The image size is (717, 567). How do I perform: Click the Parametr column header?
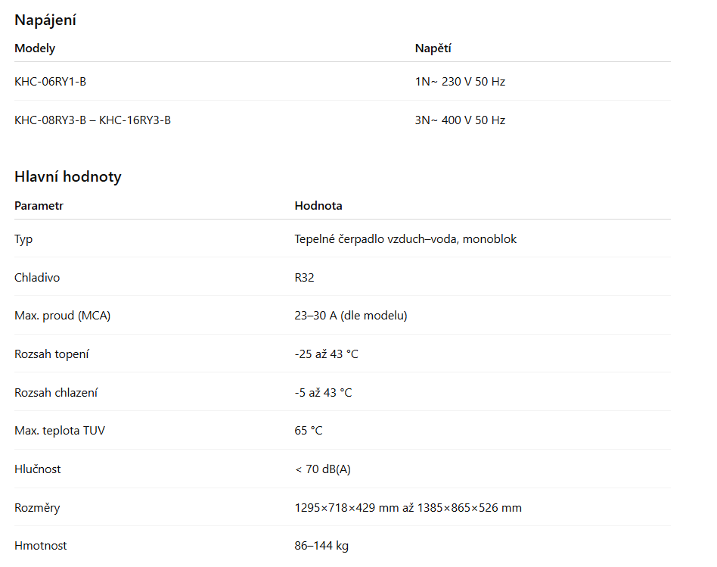[x=39, y=206]
